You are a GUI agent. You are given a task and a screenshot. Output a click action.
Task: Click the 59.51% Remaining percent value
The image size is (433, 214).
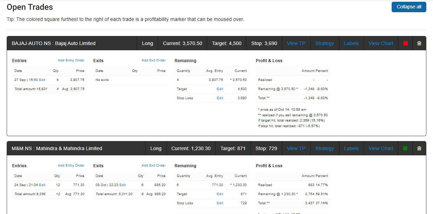click(x=322, y=194)
